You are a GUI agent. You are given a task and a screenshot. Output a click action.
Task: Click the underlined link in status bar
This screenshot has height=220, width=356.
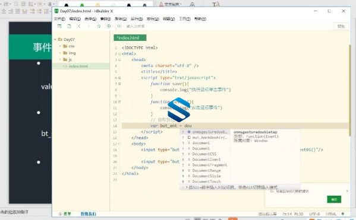coord(89,213)
